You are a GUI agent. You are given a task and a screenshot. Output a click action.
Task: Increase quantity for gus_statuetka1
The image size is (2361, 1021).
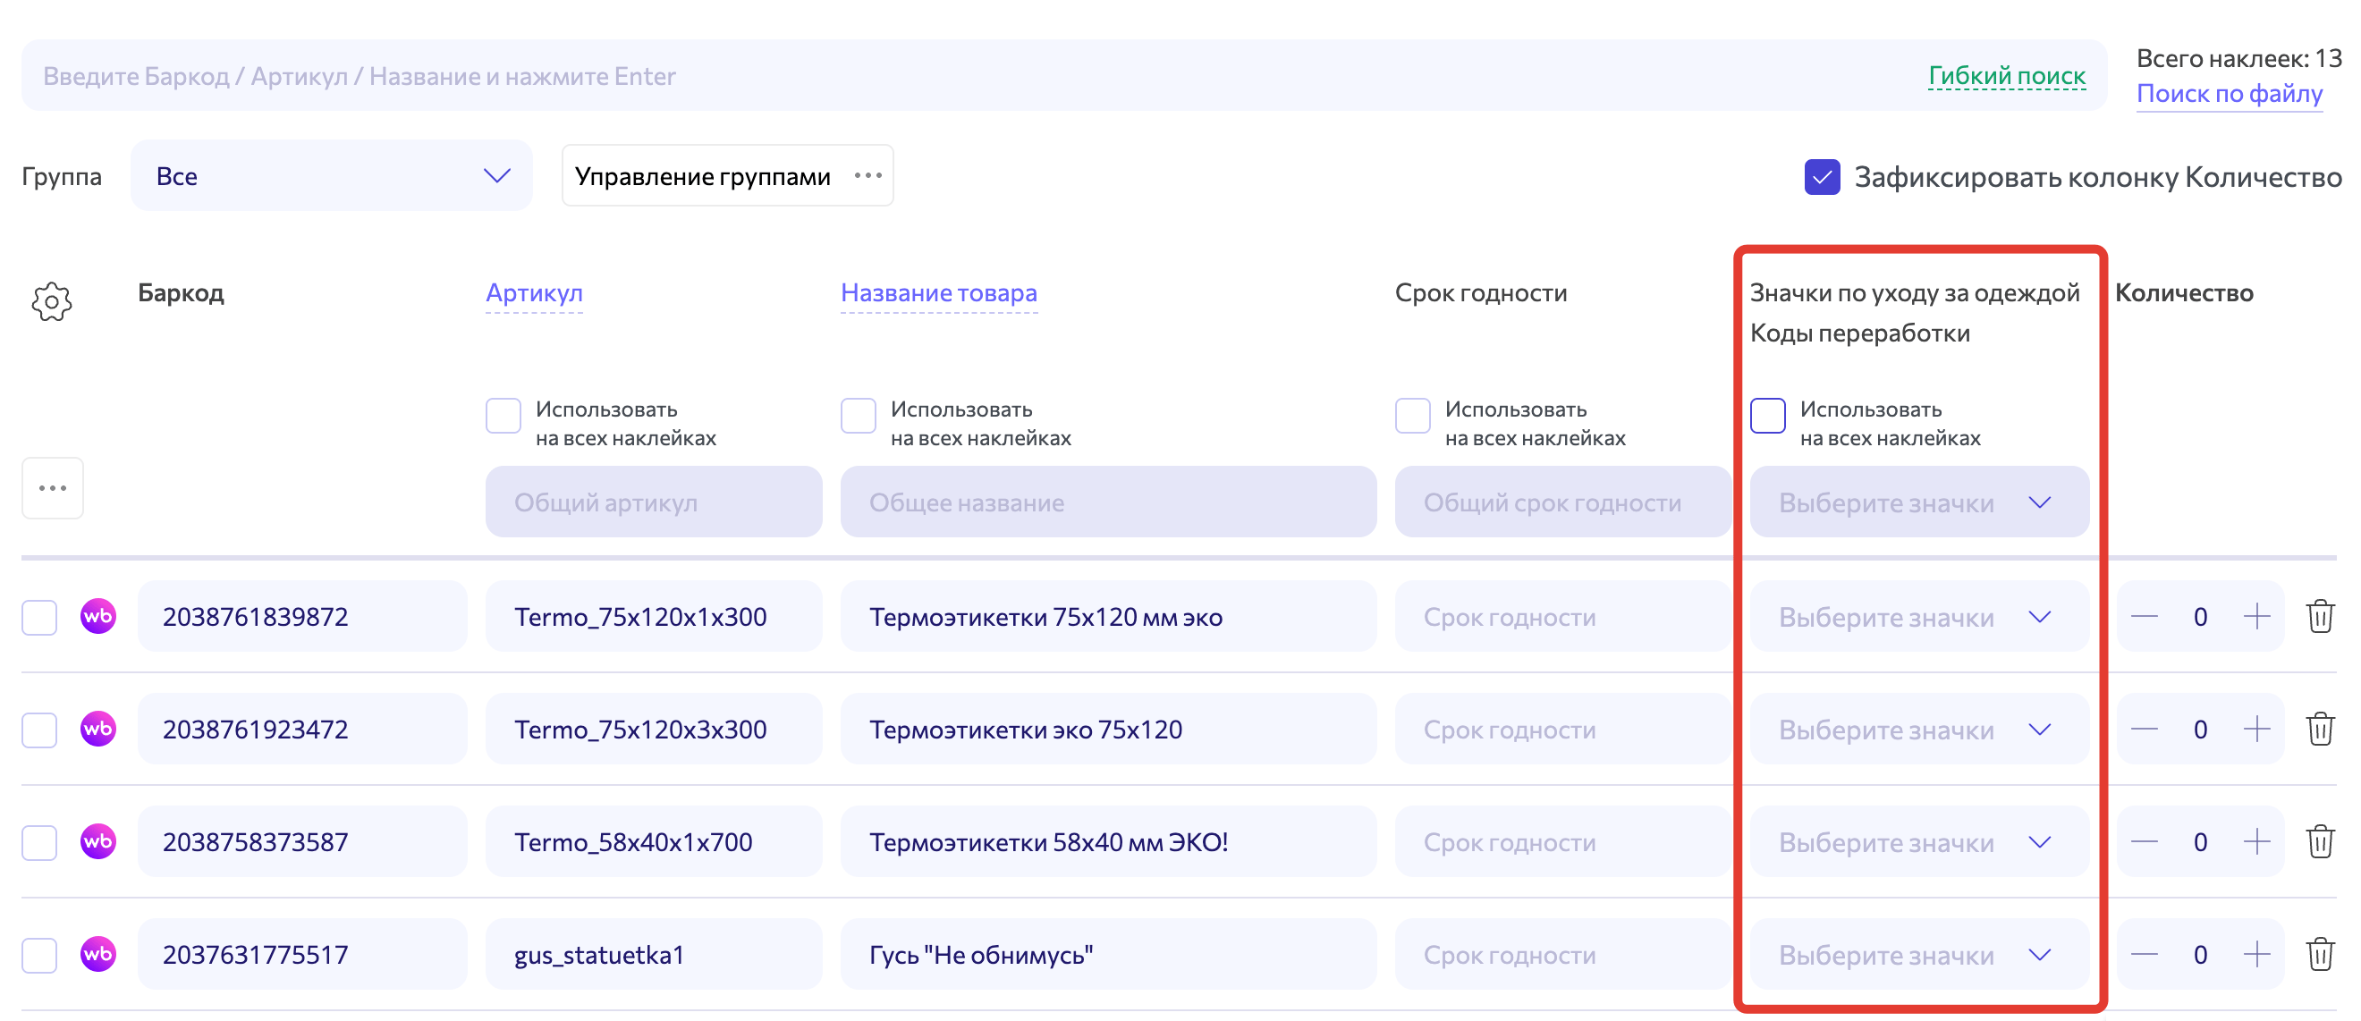point(2256,954)
